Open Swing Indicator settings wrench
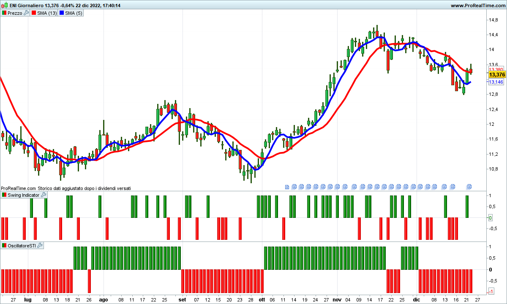This screenshot has width=507, height=304. tap(44, 195)
